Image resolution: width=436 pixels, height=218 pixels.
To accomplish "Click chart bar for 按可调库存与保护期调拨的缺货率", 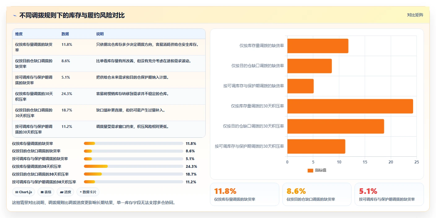I will 300,86.
